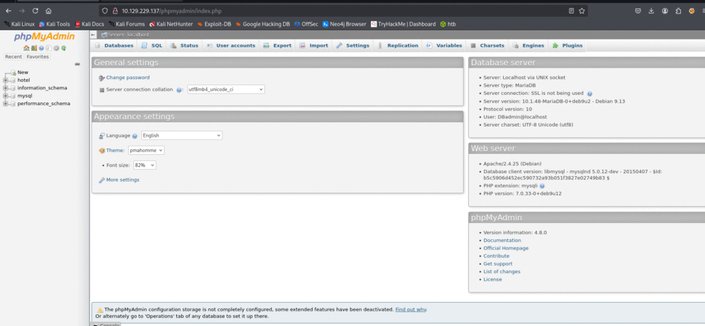Image resolution: width=705 pixels, height=326 pixels.
Task: Open the Official Homepage link
Action: tap(506, 248)
